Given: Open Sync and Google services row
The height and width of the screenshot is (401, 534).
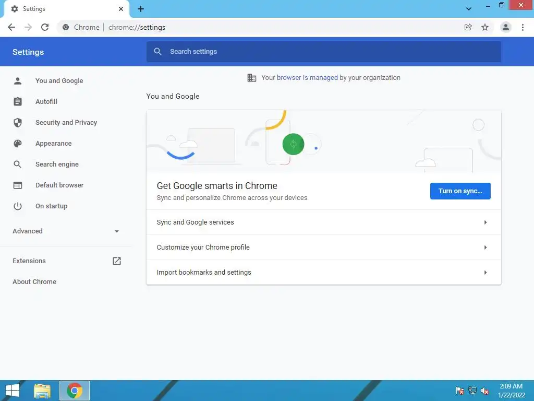Looking at the screenshot, I should (323, 222).
